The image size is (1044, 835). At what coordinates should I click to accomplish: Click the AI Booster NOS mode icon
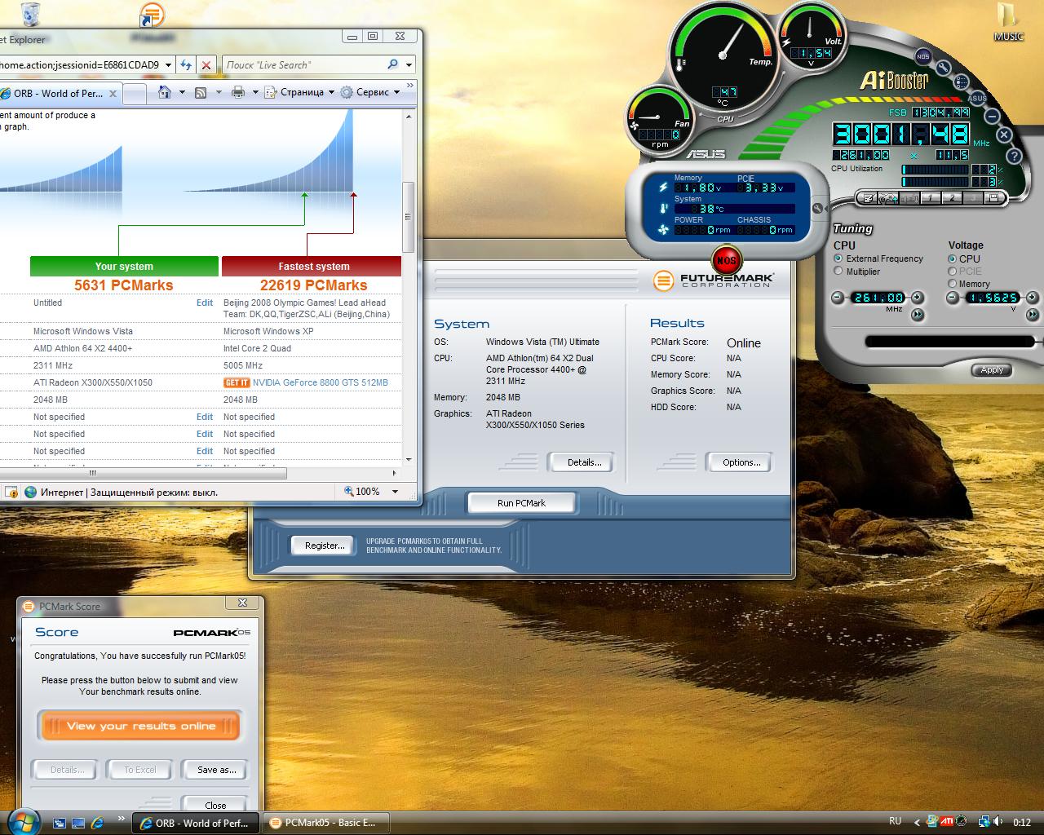pyautogui.click(x=922, y=56)
